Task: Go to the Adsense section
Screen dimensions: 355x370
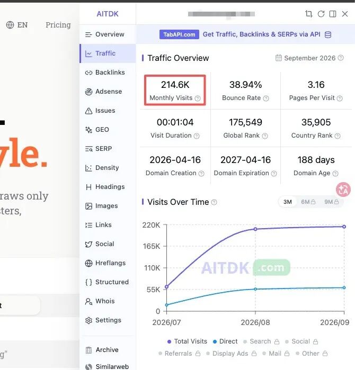Action: point(108,92)
